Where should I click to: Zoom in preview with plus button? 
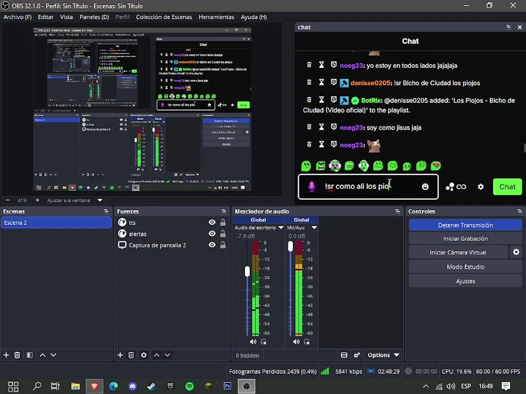pos(37,200)
